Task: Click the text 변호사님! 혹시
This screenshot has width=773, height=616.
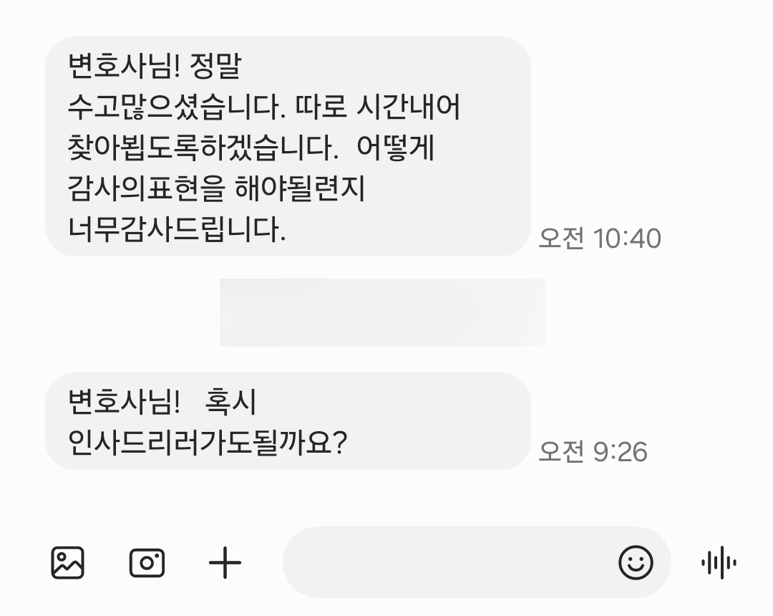Action: pos(162,401)
